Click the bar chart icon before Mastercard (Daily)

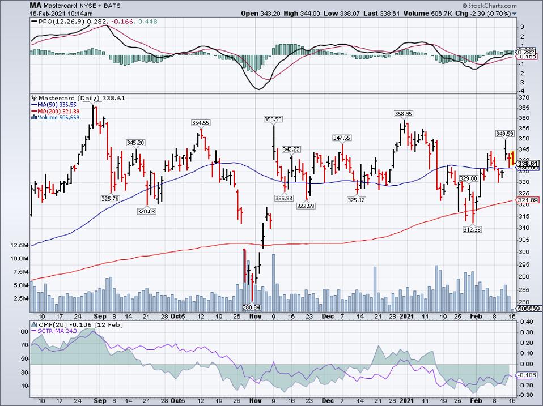34,98
